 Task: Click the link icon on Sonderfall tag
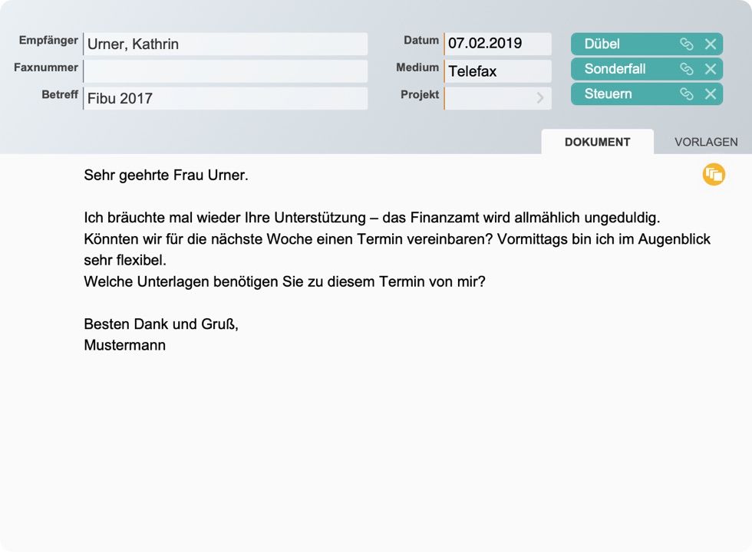(687, 69)
